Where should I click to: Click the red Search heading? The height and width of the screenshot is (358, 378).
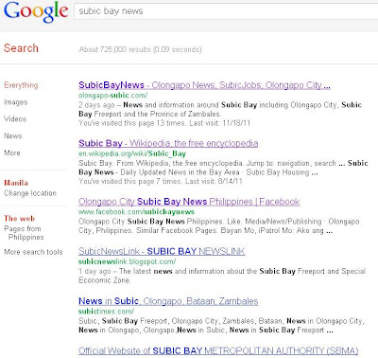point(21,48)
